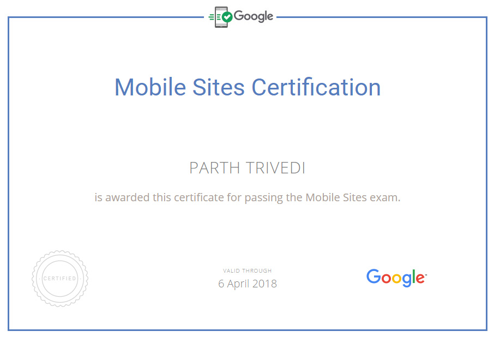Viewport: 500px width, 343px height.
Task: Click the colorful Google logo at bottom right
Action: 396,278
